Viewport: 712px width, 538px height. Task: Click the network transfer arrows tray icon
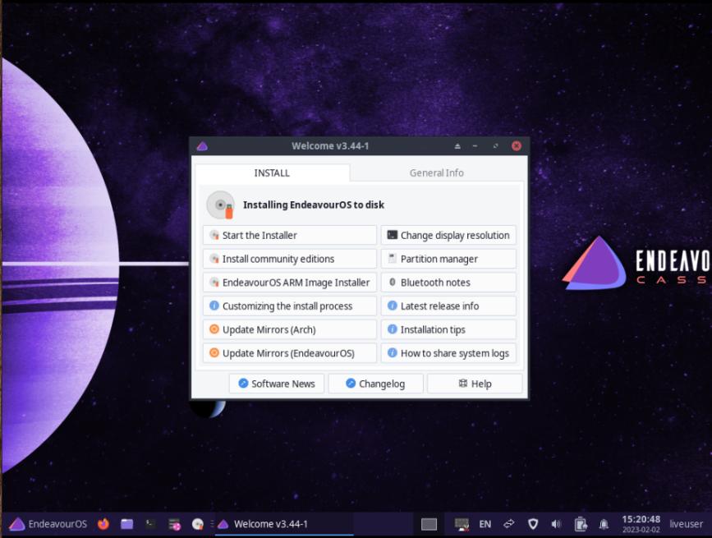click(x=509, y=524)
